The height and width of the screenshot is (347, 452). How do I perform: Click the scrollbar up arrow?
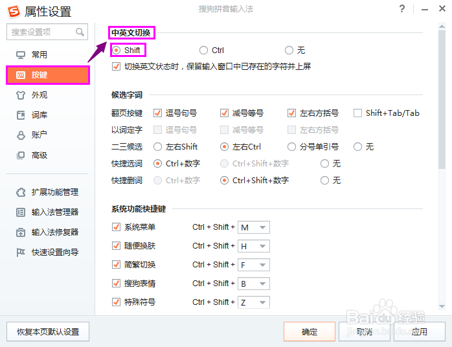coord(442,27)
